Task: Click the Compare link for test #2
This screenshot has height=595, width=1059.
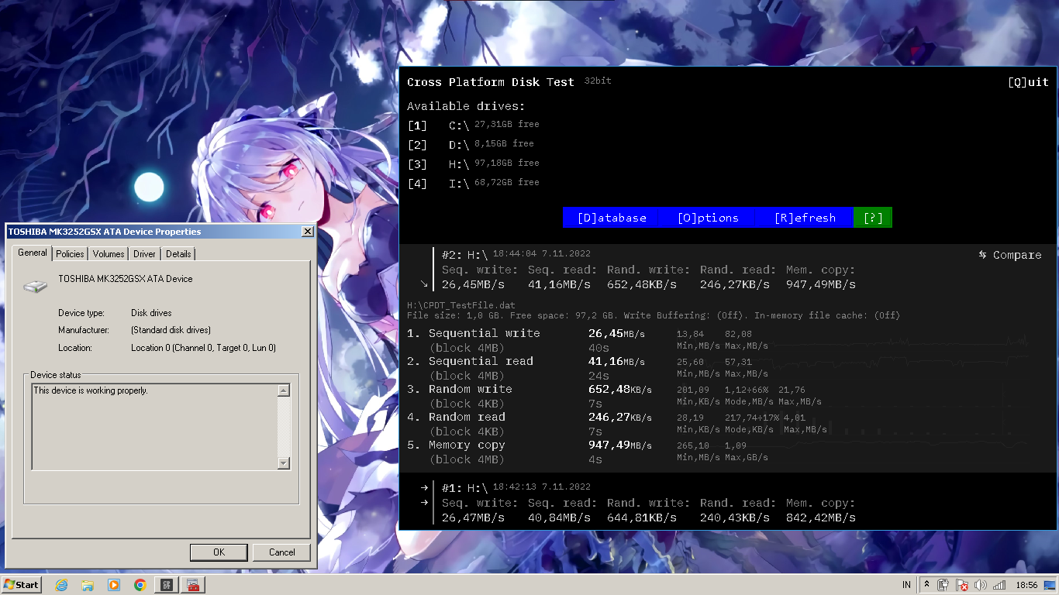Action: coord(1010,255)
